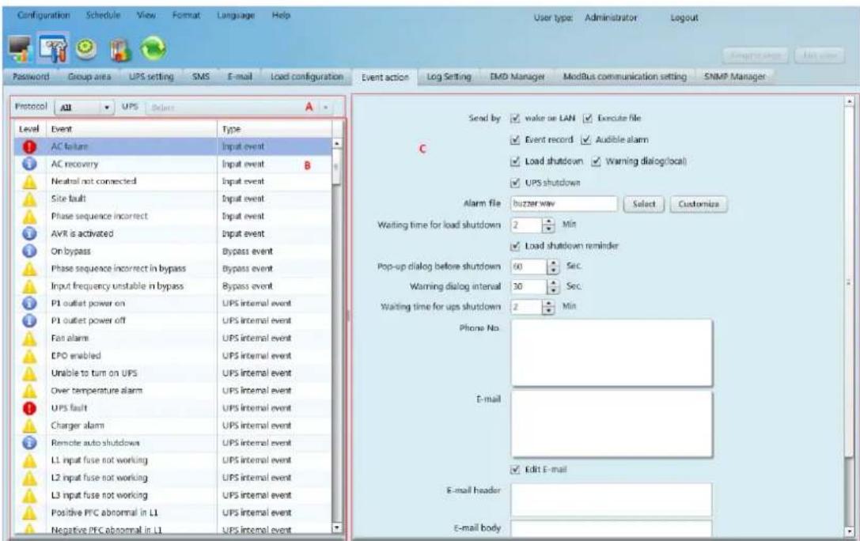The width and height of the screenshot is (860, 541).
Task: Click info icon beside Remote auto shutdown
Action: (x=29, y=442)
